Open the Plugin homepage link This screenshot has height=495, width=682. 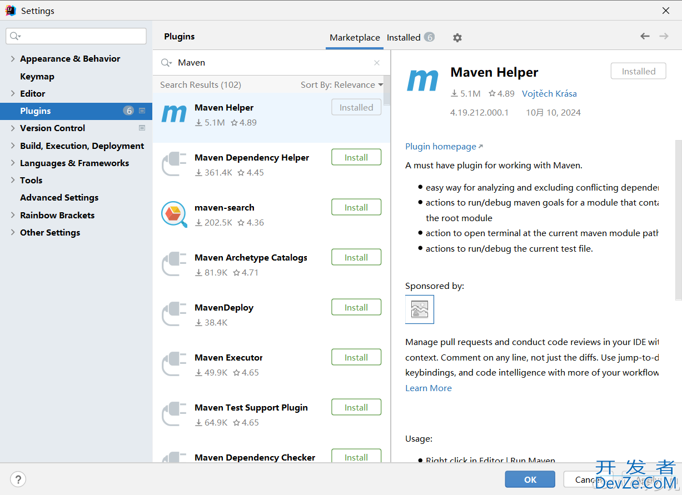pyautogui.click(x=444, y=147)
